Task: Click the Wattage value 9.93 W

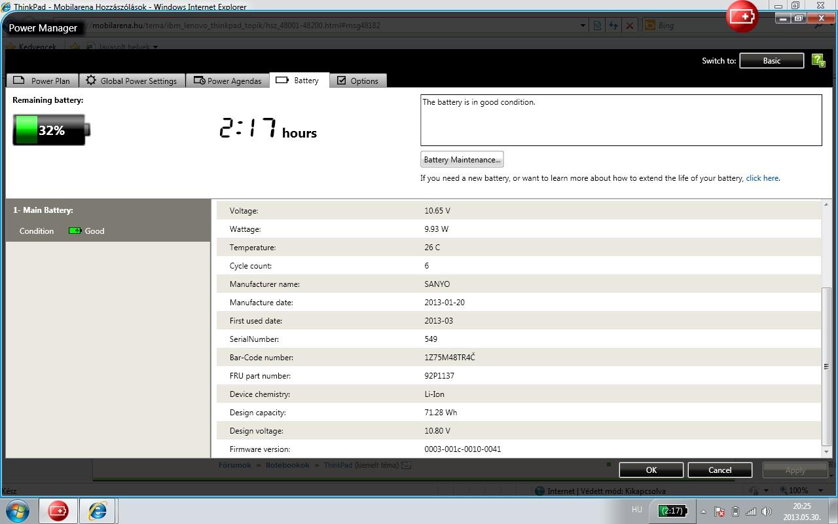Action: [437, 229]
